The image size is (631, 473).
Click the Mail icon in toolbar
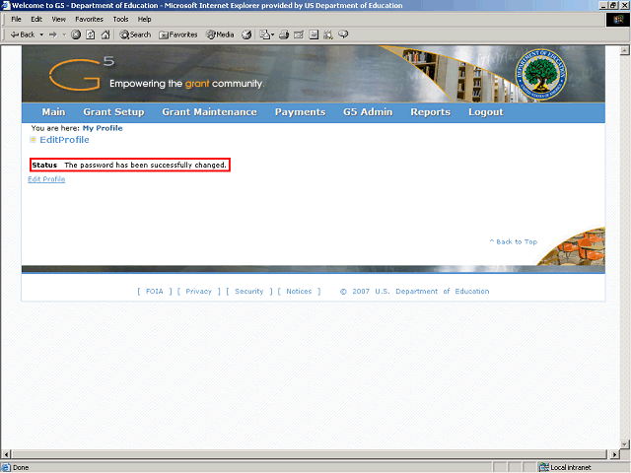[x=266, y=35]
